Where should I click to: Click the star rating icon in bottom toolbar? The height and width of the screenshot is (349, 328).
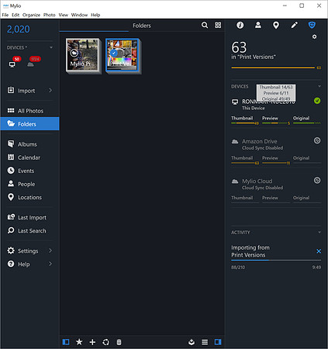coord(79,342)
